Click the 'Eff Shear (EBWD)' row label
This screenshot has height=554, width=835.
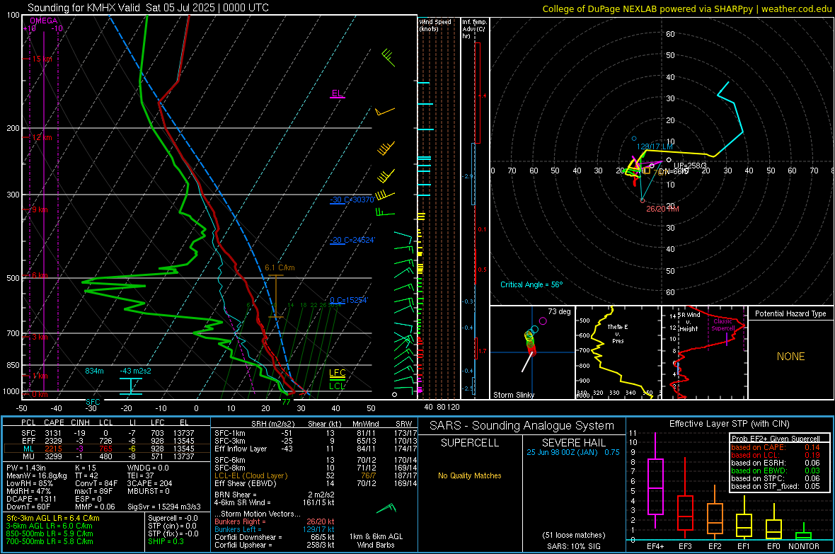tap(246, 483)
